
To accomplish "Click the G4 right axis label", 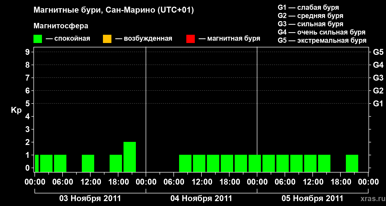I will point(378,65).
